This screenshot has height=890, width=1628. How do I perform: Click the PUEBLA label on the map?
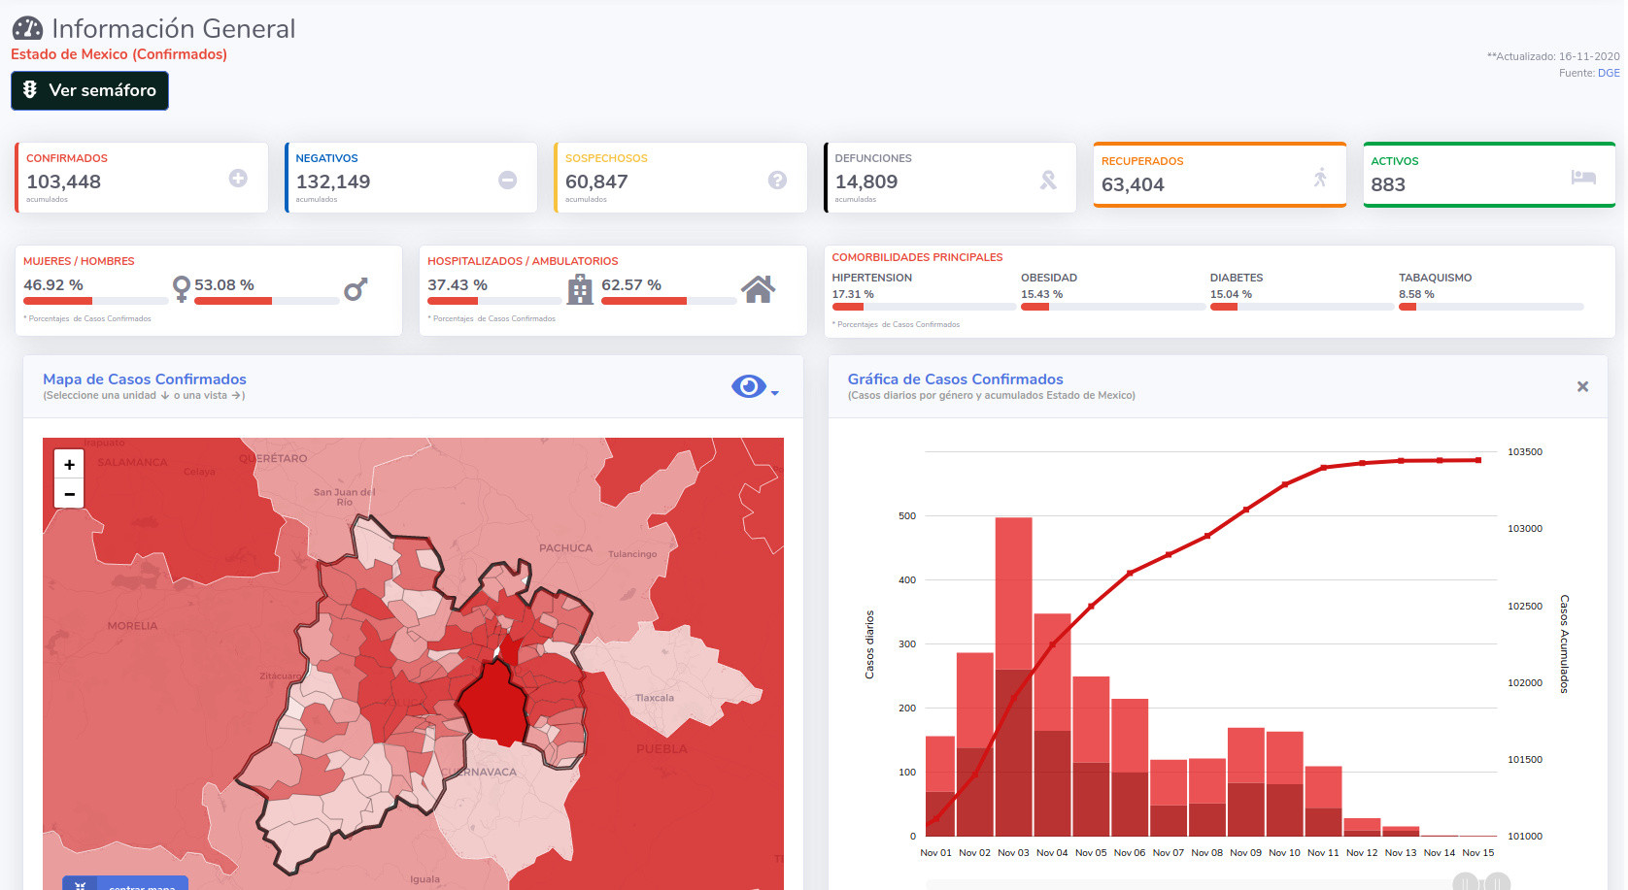point(661,749)
